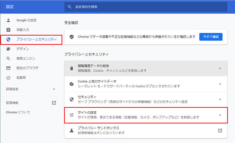Click the sliders icon for サイトの設定
Image resolution: width=235 pixels, height=143 pixels.
[x=71, y=115]
